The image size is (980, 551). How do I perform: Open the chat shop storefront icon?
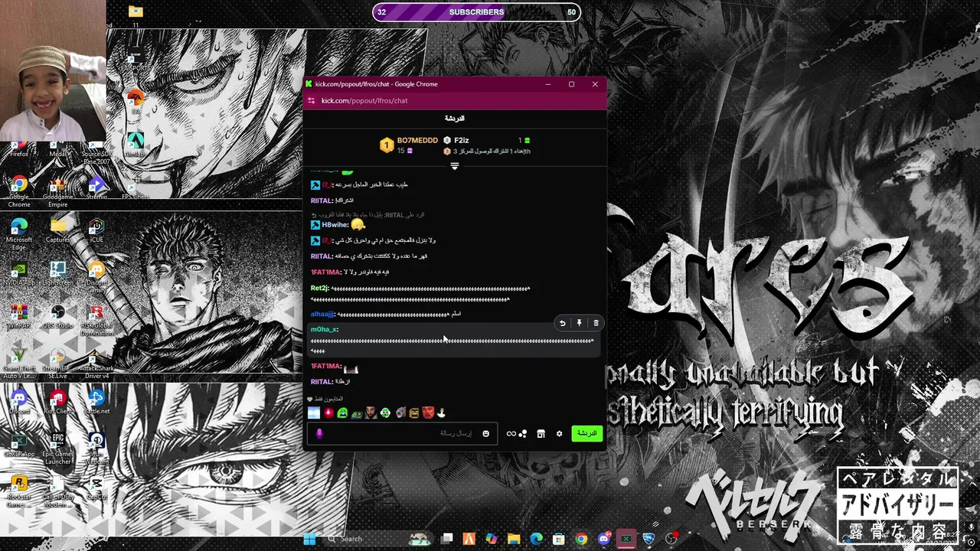541,434
